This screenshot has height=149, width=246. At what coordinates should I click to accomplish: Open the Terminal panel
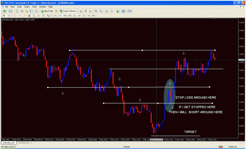pyautogui.click(x=31, y=11)
